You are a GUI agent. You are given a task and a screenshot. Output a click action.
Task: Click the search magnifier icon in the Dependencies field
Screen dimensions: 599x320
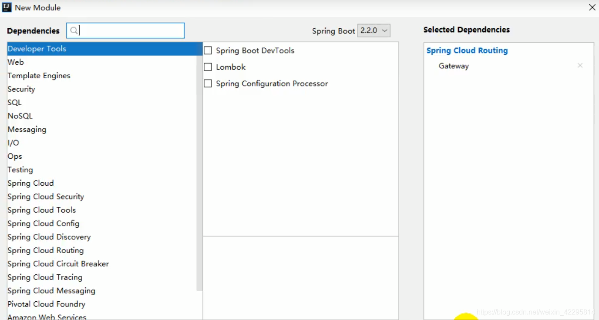click(x=74, y=30)
